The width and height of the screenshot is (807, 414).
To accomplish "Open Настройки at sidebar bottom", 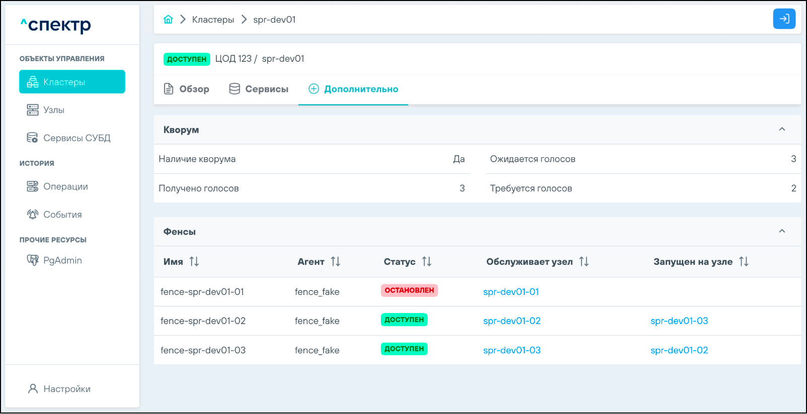I will [66, 389].
